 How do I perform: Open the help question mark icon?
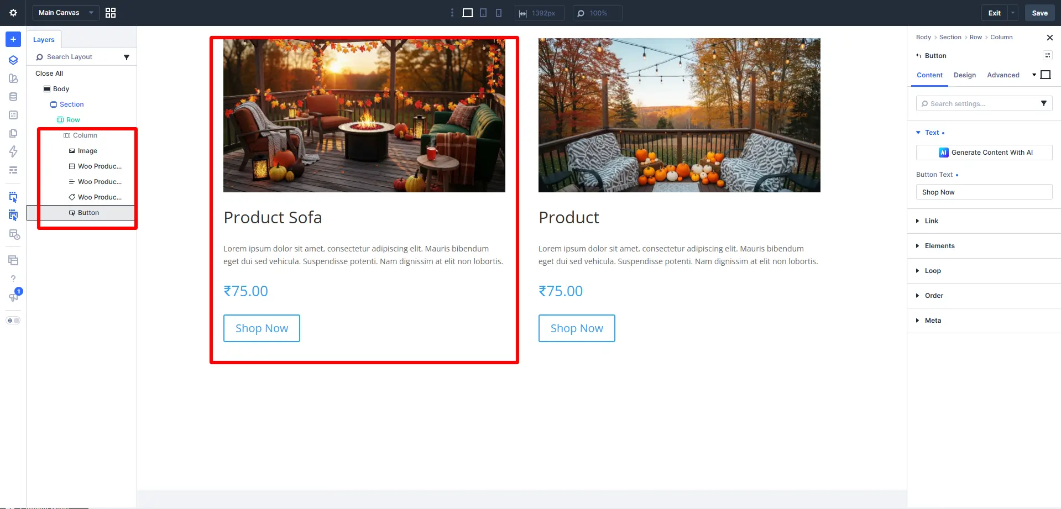pyautogui.click(x=13, y=279)
